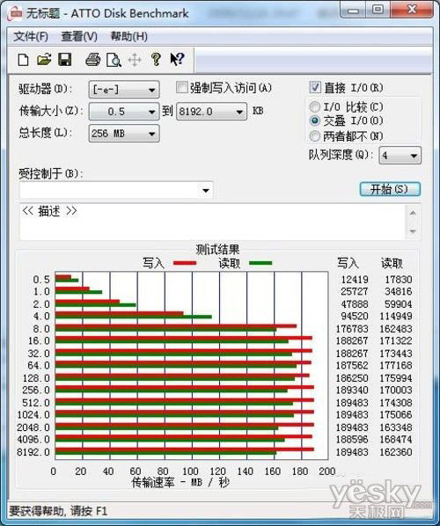Open the 文件(F) menu

31,37
